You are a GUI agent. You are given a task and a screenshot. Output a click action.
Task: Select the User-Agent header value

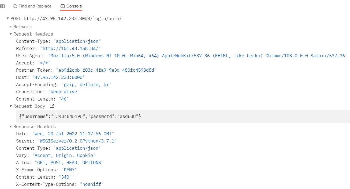(x=198, y=56)
